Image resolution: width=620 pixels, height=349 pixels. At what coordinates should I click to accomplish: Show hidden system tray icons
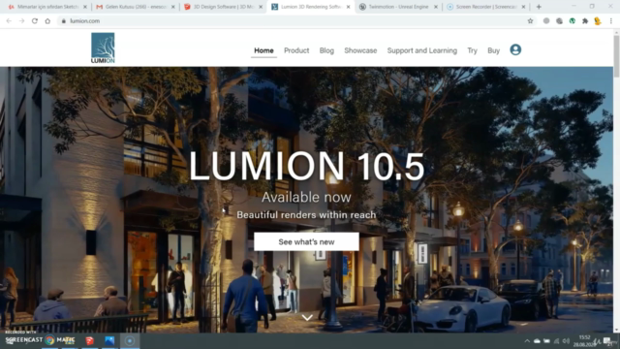coord(527,341)
